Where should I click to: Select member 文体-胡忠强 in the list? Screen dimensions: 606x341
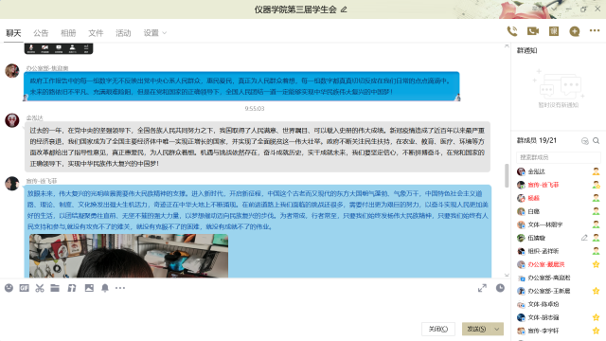[x=558, y=317]
